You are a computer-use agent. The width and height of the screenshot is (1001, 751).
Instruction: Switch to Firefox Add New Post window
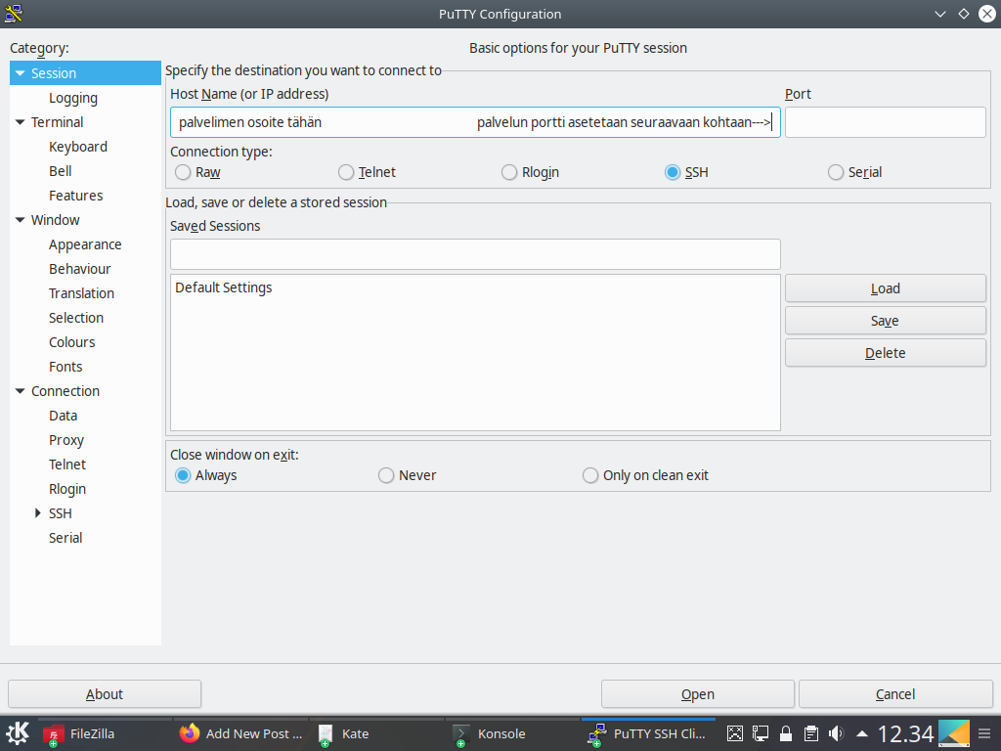coord(241,733)
